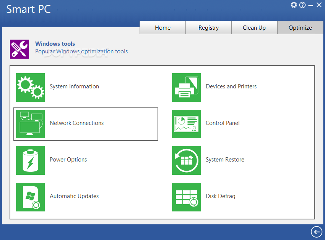325x240 pixels.
Task: Select the Optimize tab
Action: 300,28
